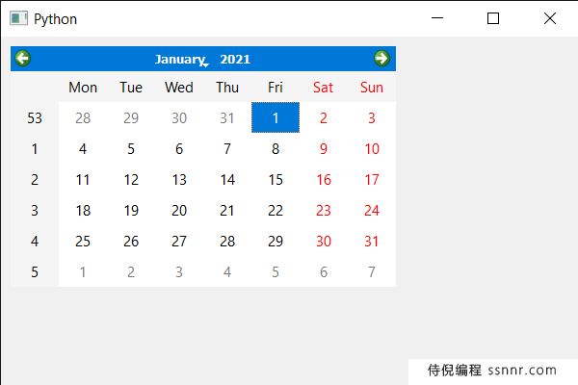The height and width of the screenshot is (385, 578).
Task: Click the red January 30 date
Action: (x=324, y=241)
